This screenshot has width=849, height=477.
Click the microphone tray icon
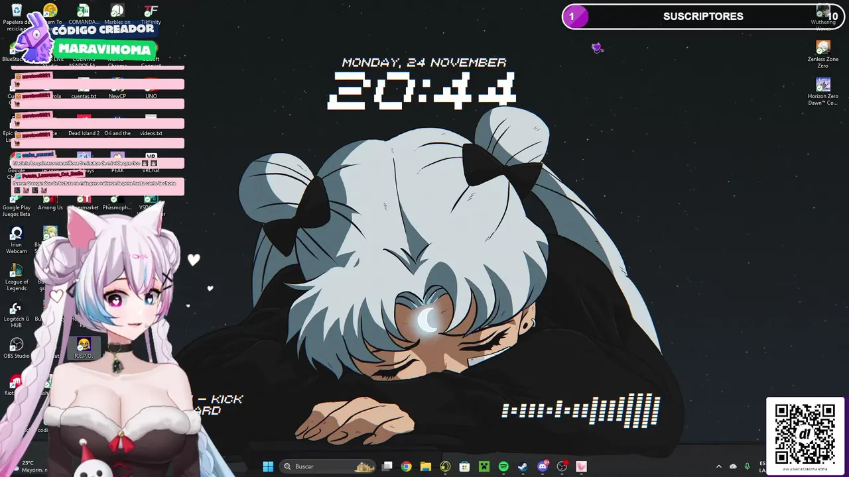coord(748,466)
